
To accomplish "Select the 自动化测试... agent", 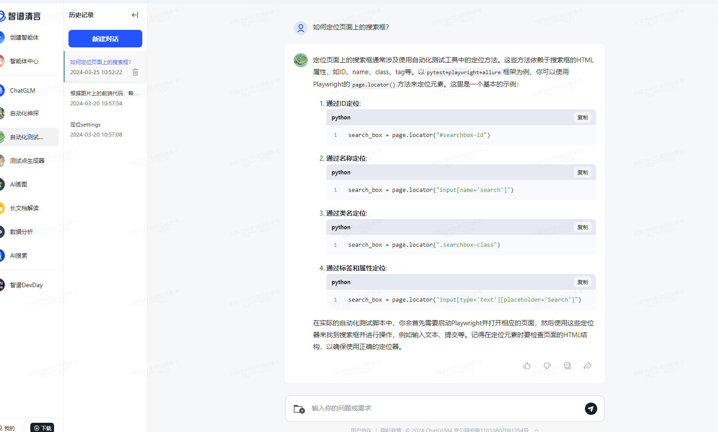I will pyautogui.click(x=29, y=137).
